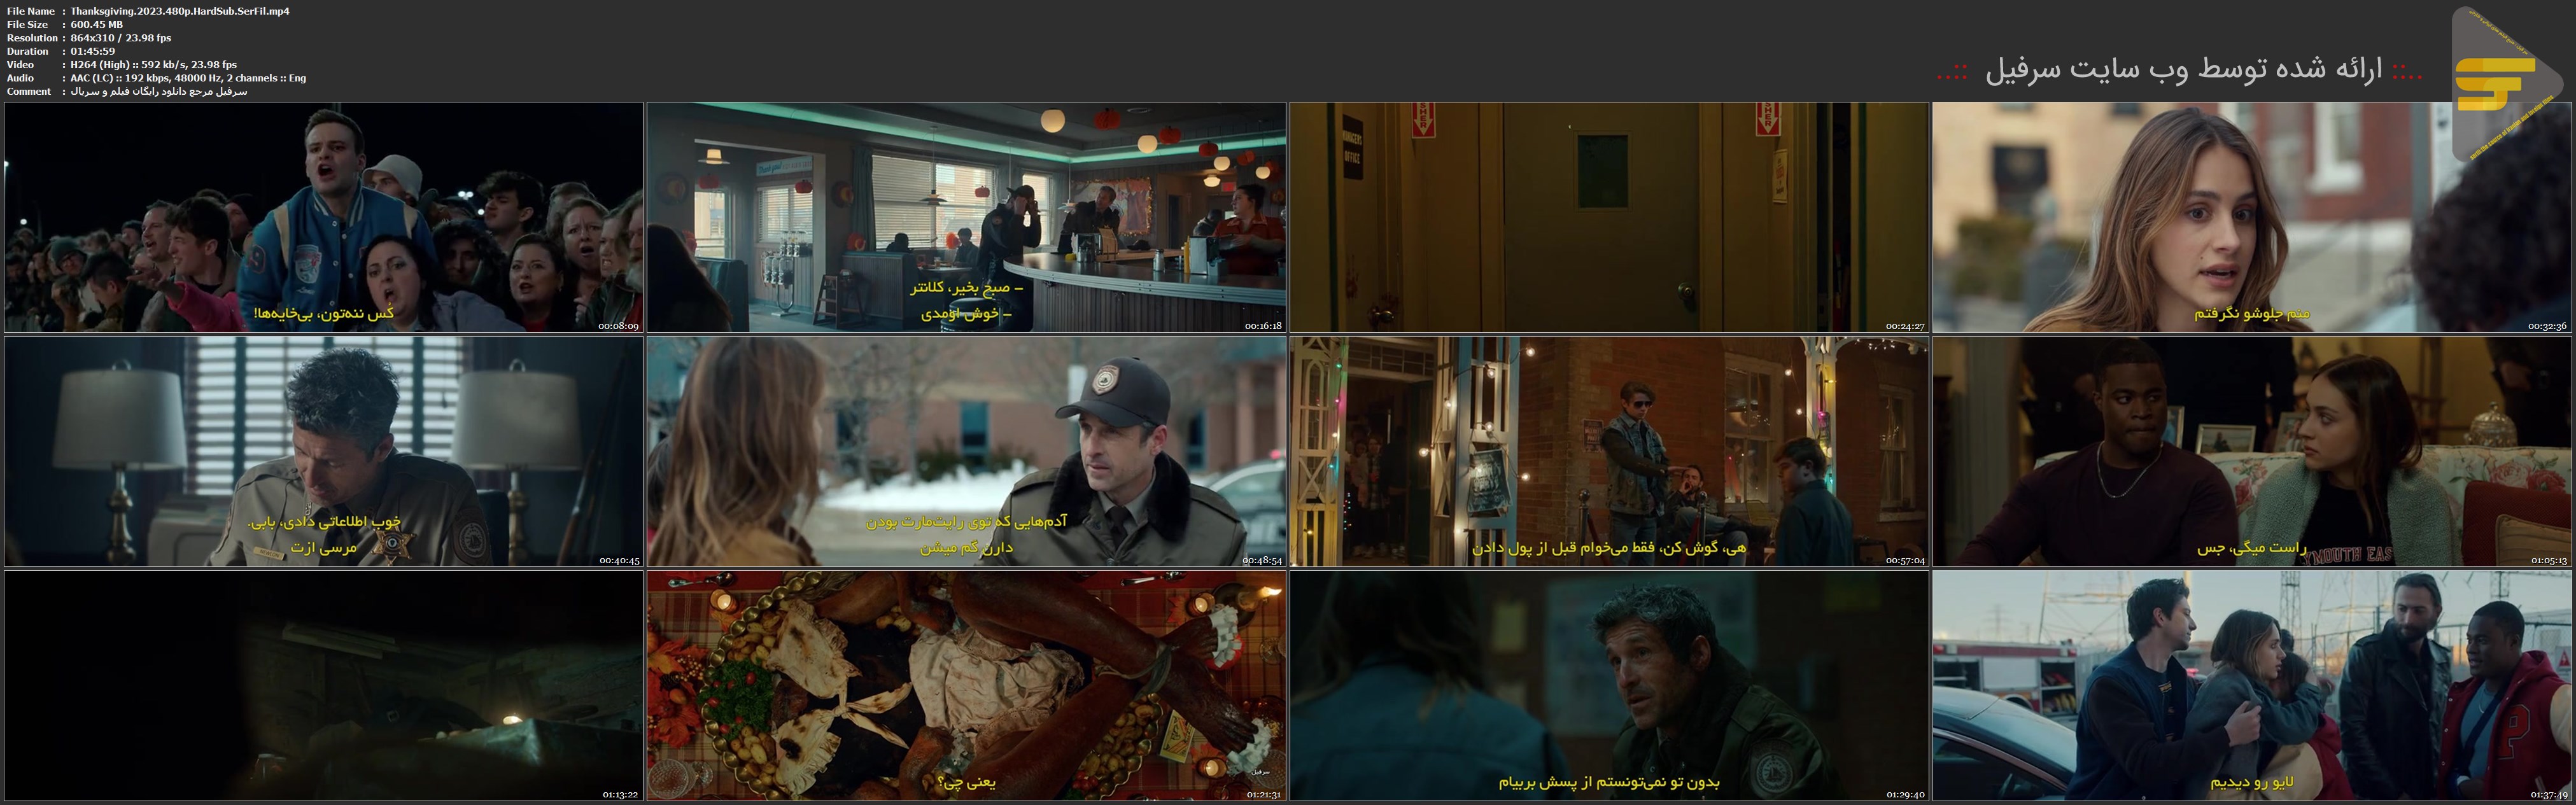Select the man in dark jacket thumbnail at 01:29:40
The width and height of the screenshot is (2576, 805).
[1608, 685]
